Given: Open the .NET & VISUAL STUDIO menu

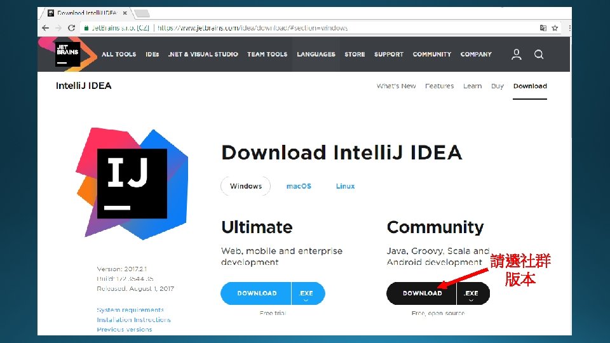Looking at the screenshot, I should coord(203,55).
